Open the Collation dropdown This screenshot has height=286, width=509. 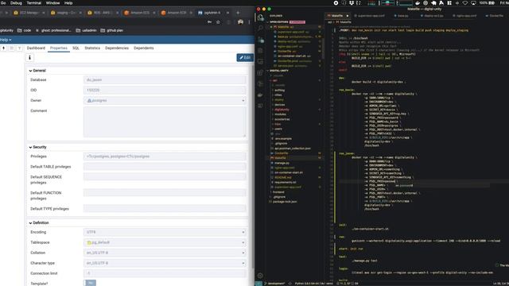165,253
